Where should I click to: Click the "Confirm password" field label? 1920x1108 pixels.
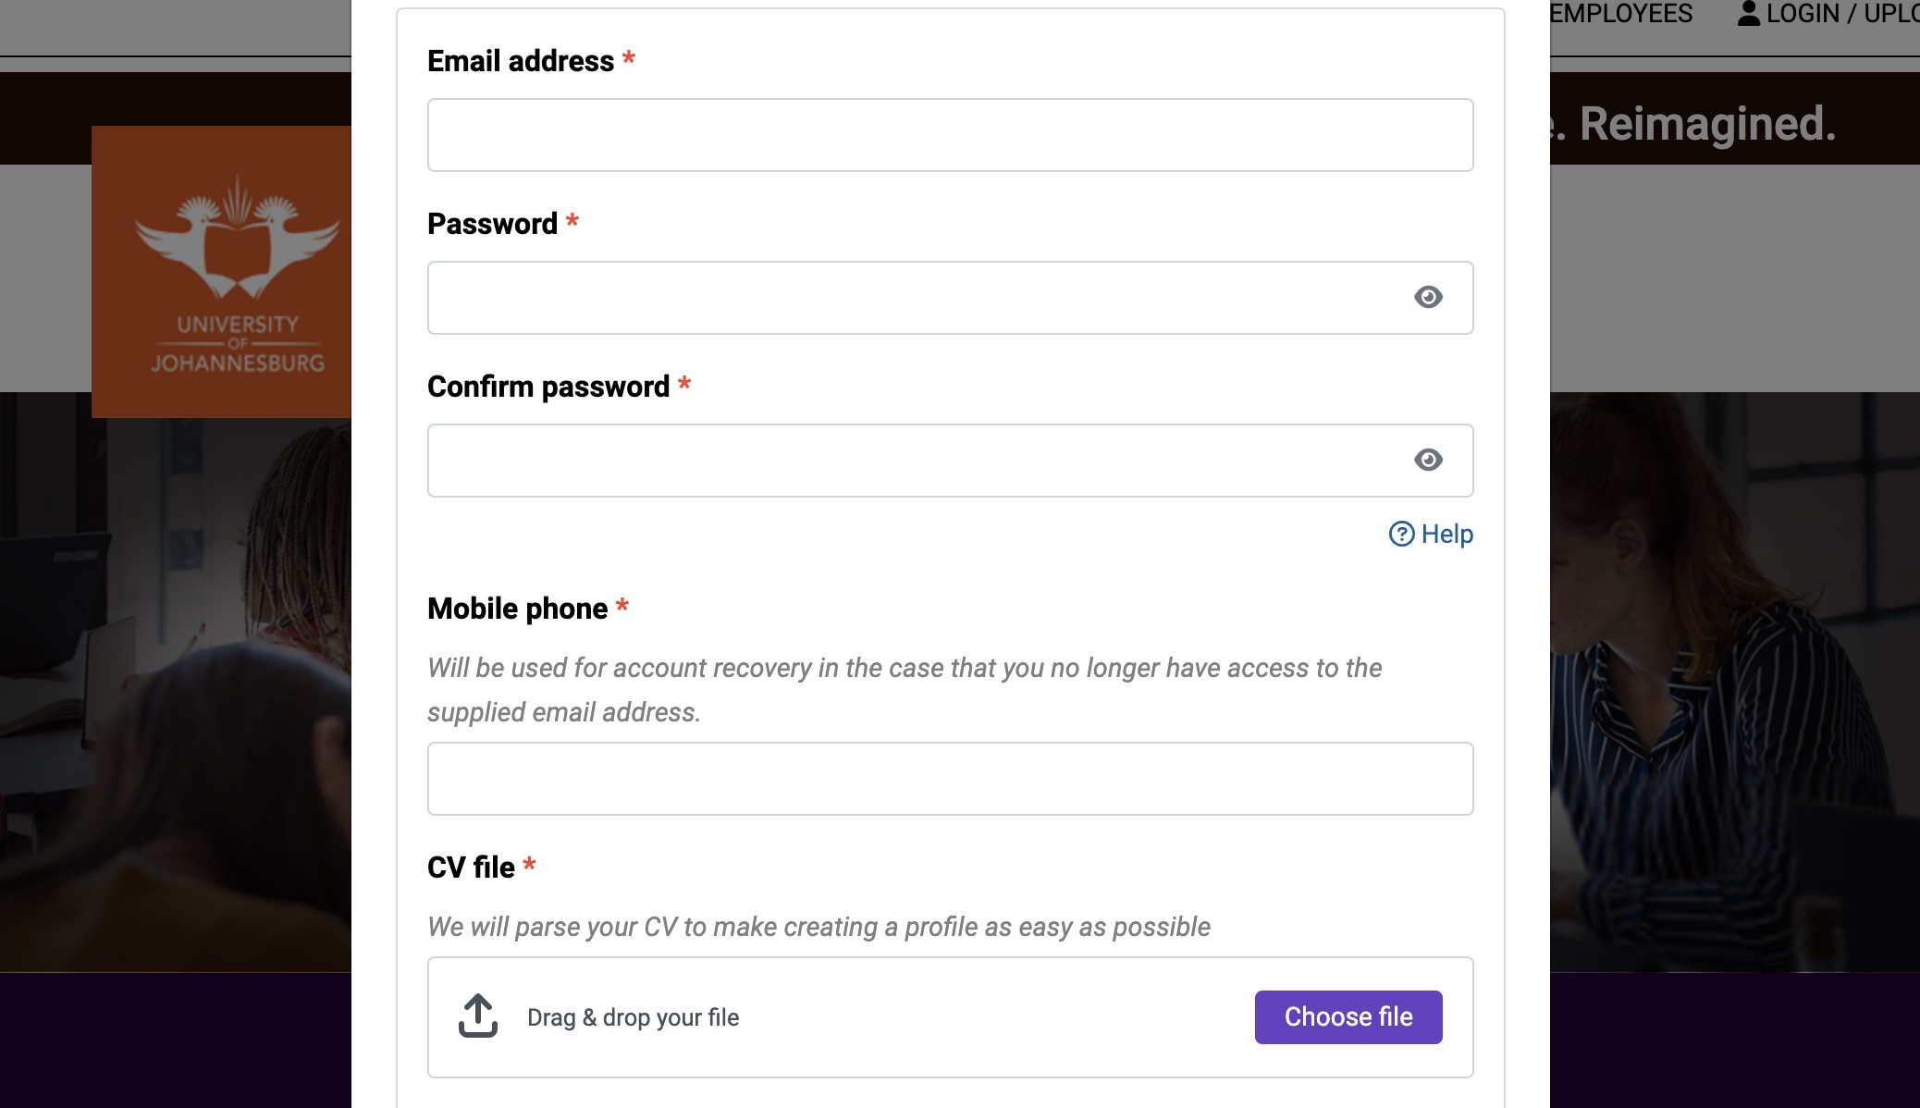pyautogui.click(x=548, y=387)
